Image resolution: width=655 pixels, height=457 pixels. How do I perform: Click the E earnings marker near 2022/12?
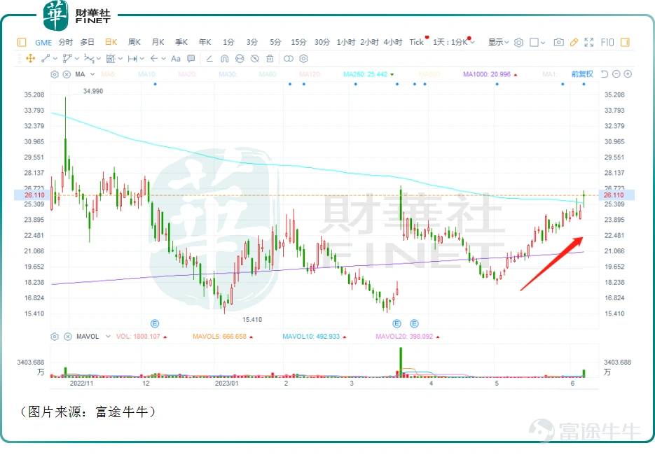click(155, 323)
